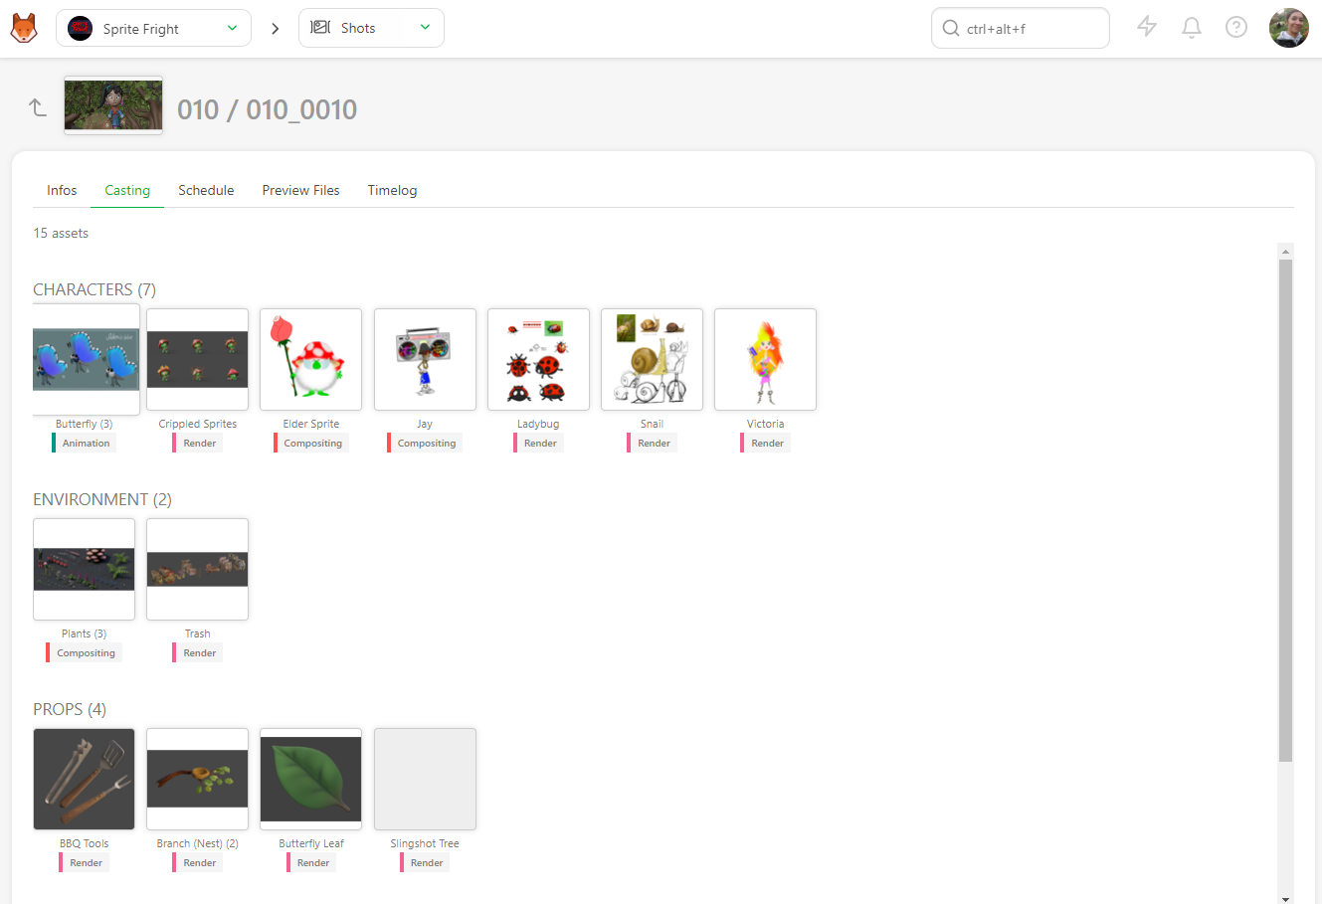This screenshot has width=1322, height=904.
Task: Open the Schedule tab
Action: point(206,190)
